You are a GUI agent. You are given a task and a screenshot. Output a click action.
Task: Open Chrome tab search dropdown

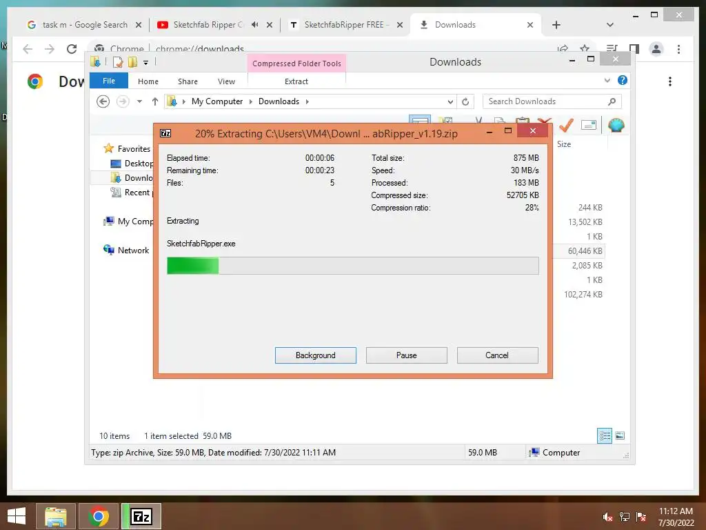point(610,25)
